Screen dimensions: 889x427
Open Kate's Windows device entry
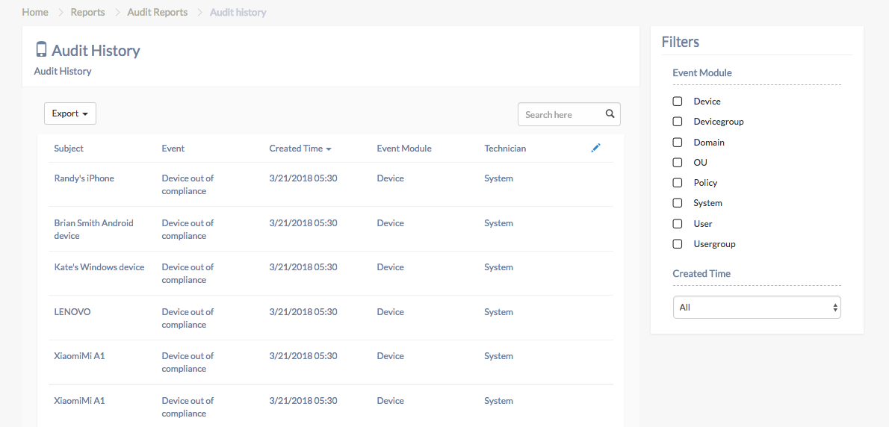click(99, 267)
